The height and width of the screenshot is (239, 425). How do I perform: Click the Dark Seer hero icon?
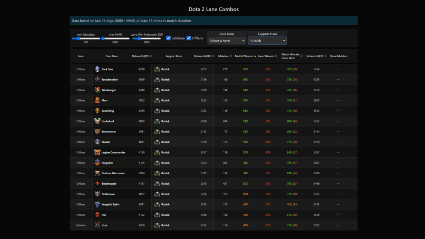click(x=97, y=69)
